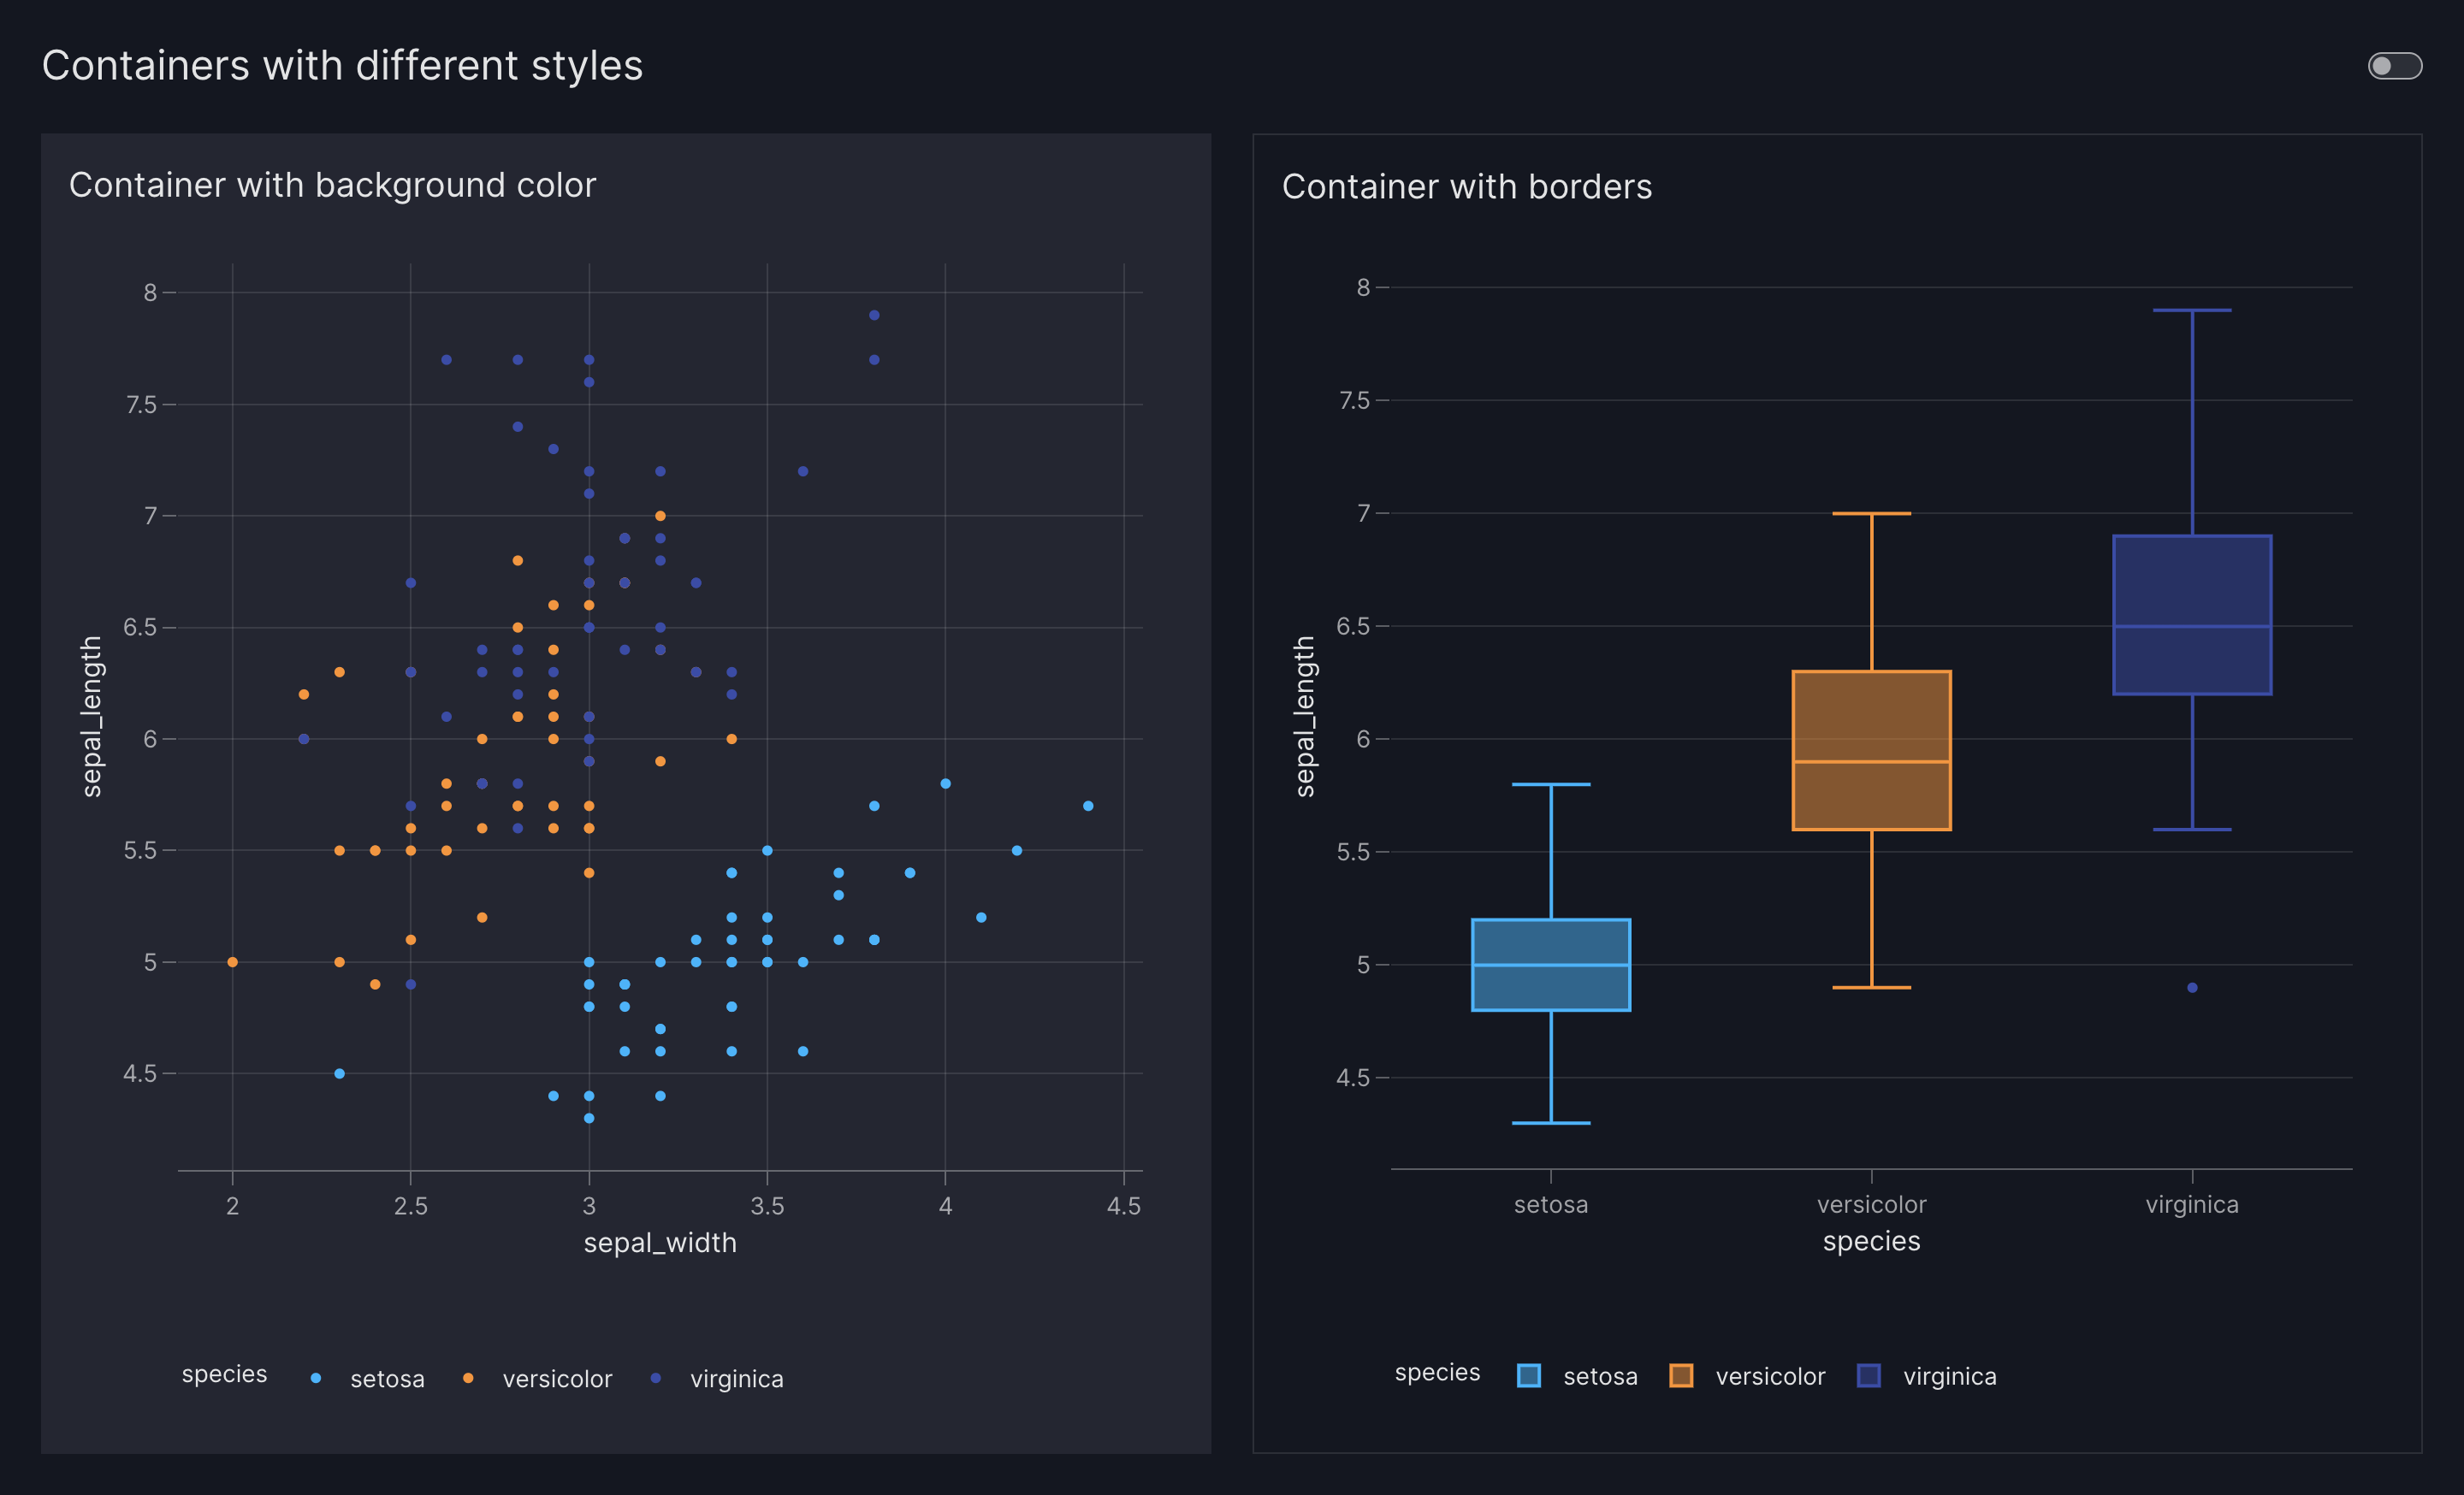
Task: Hide setosa via scatter legend label text
Action: pos(387,1379)
